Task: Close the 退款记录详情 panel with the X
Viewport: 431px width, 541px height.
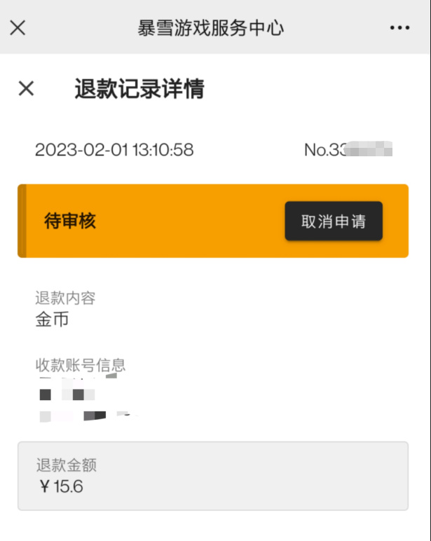Action: (x=26, y=88)
